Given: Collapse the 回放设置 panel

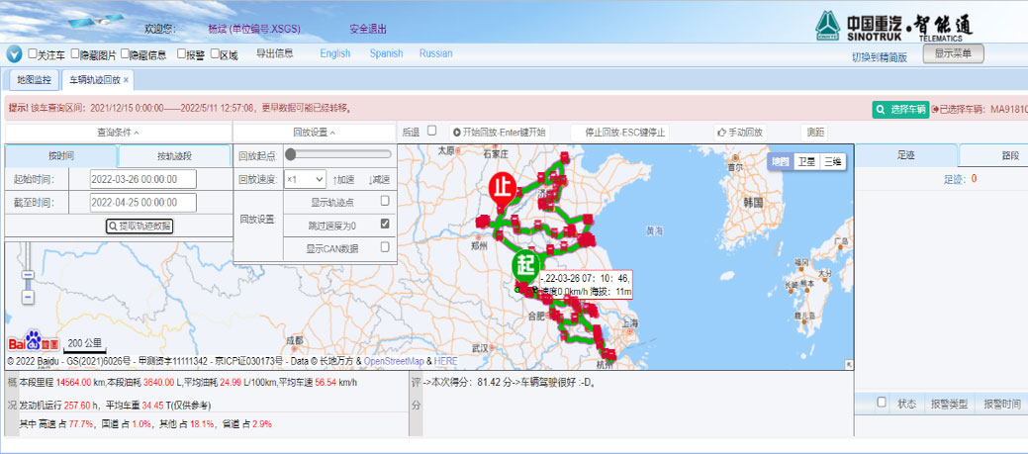Looking at the screenshot, I should point(314,133).
